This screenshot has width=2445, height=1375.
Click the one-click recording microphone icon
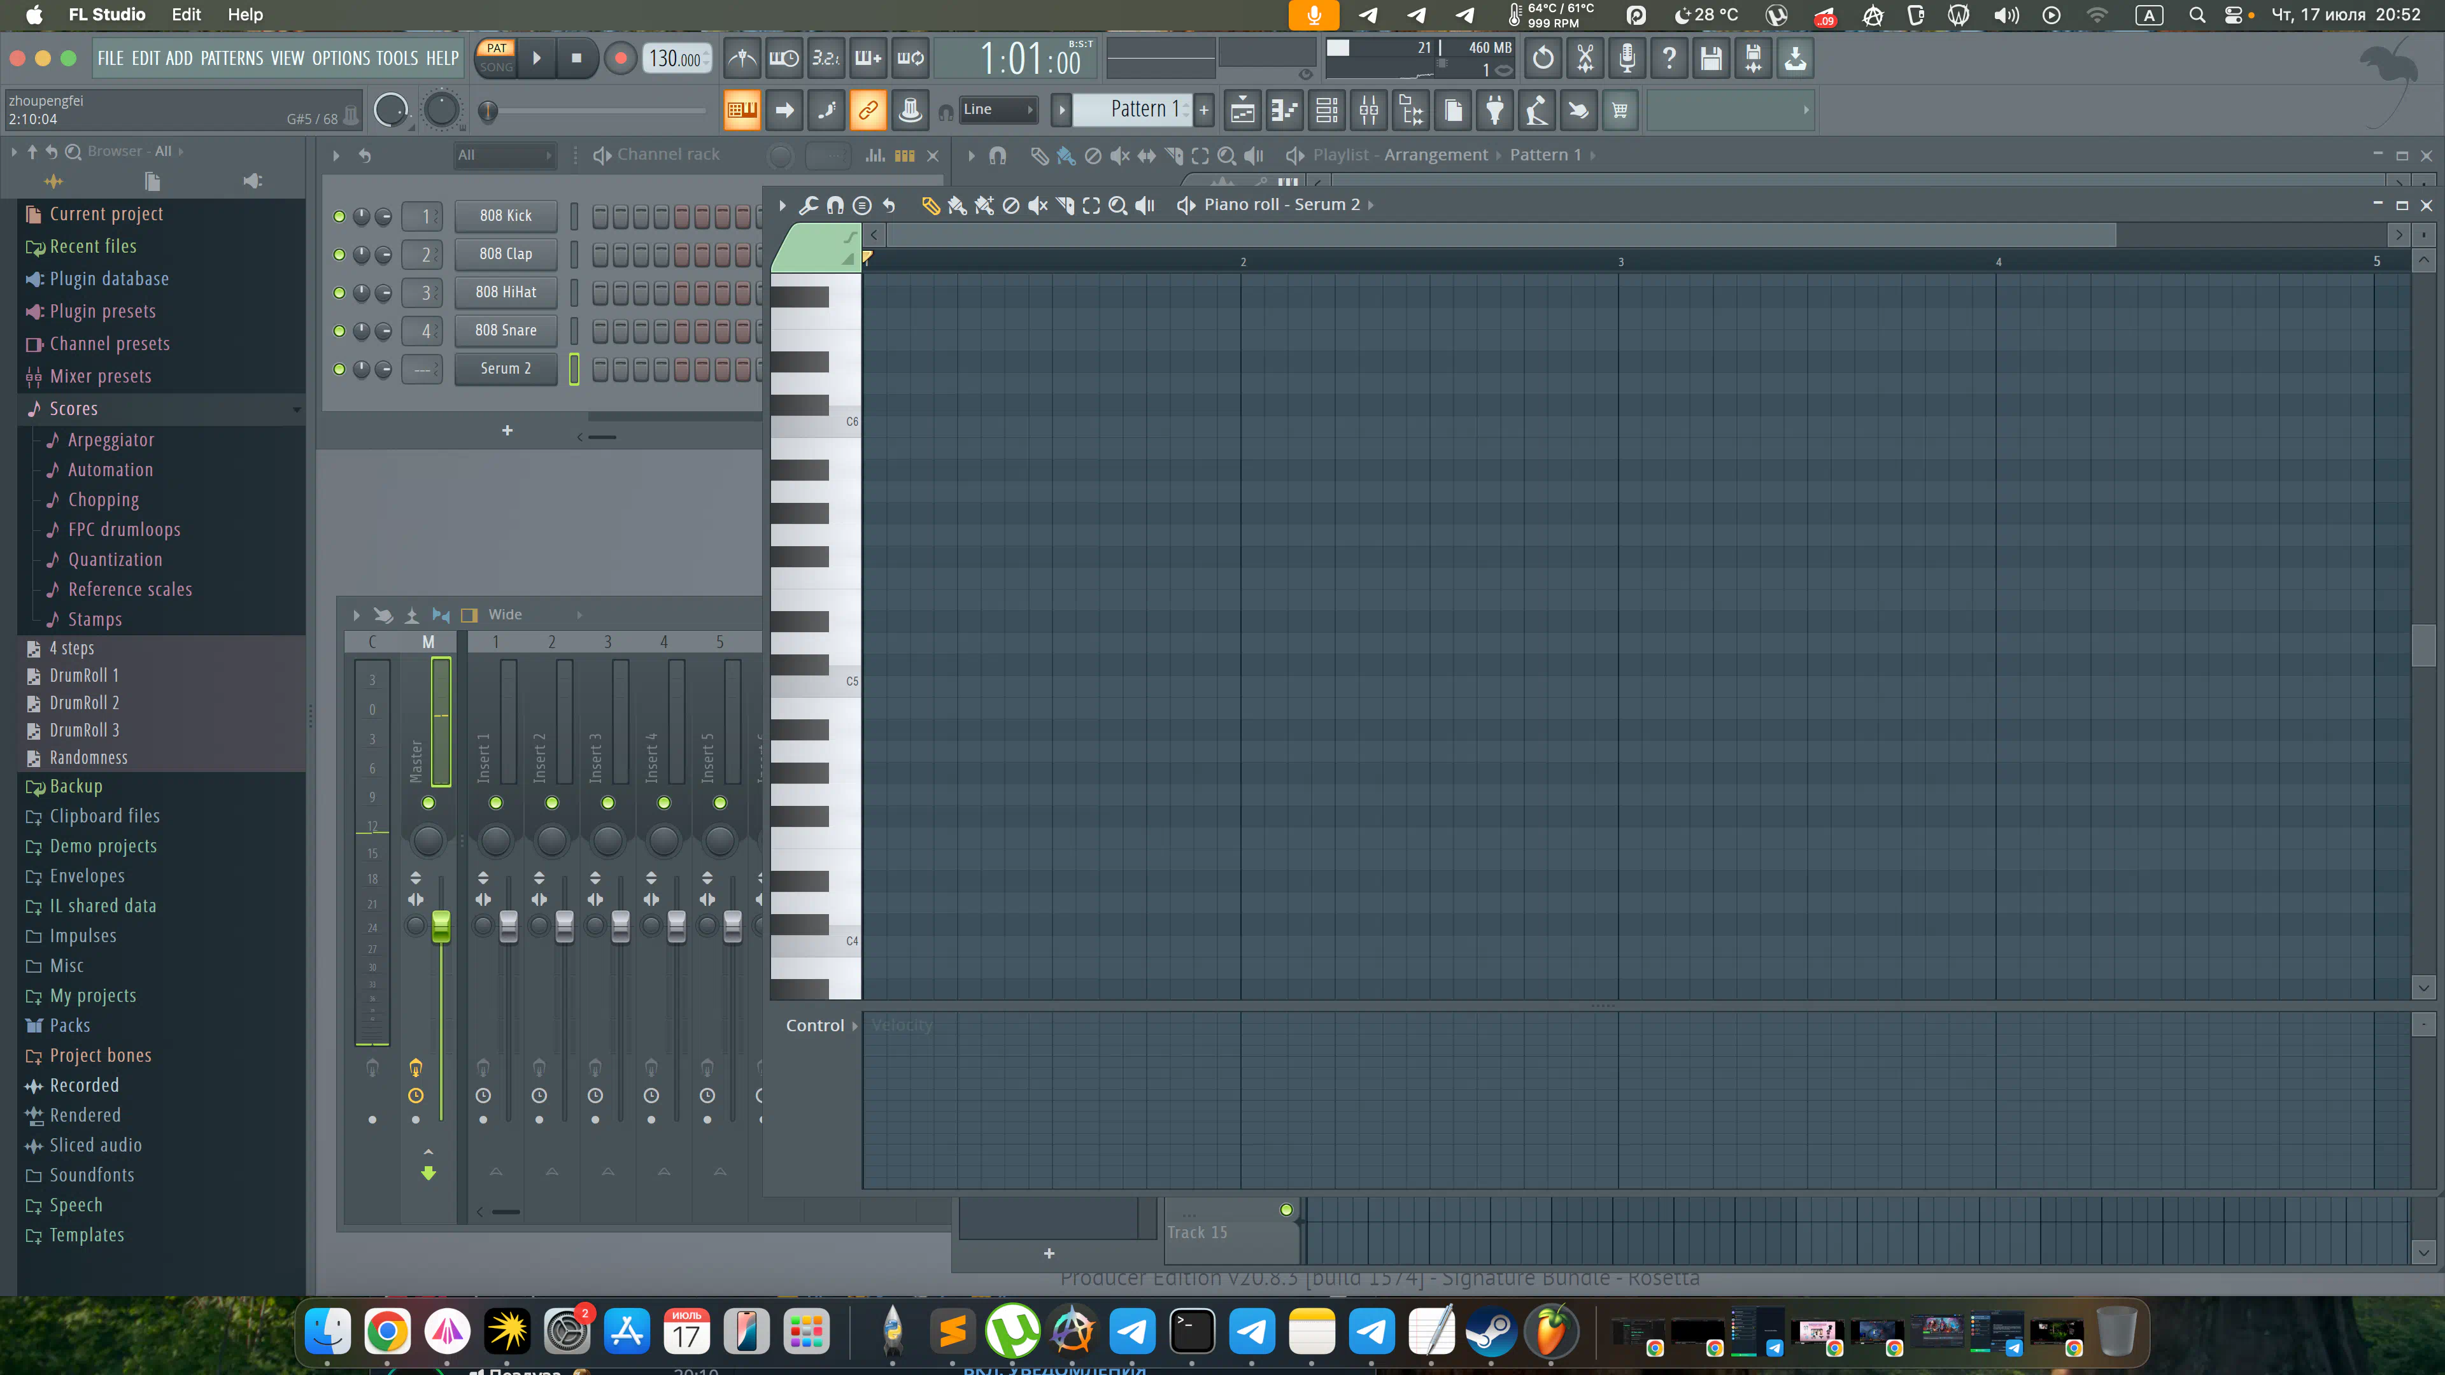pos(1626,58)
